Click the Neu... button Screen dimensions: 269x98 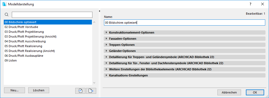(x=15, y=90)
